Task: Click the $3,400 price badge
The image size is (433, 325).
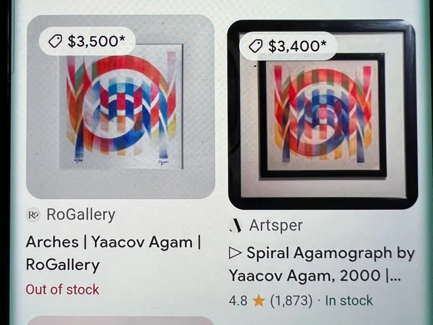Action: click(288, 46)
